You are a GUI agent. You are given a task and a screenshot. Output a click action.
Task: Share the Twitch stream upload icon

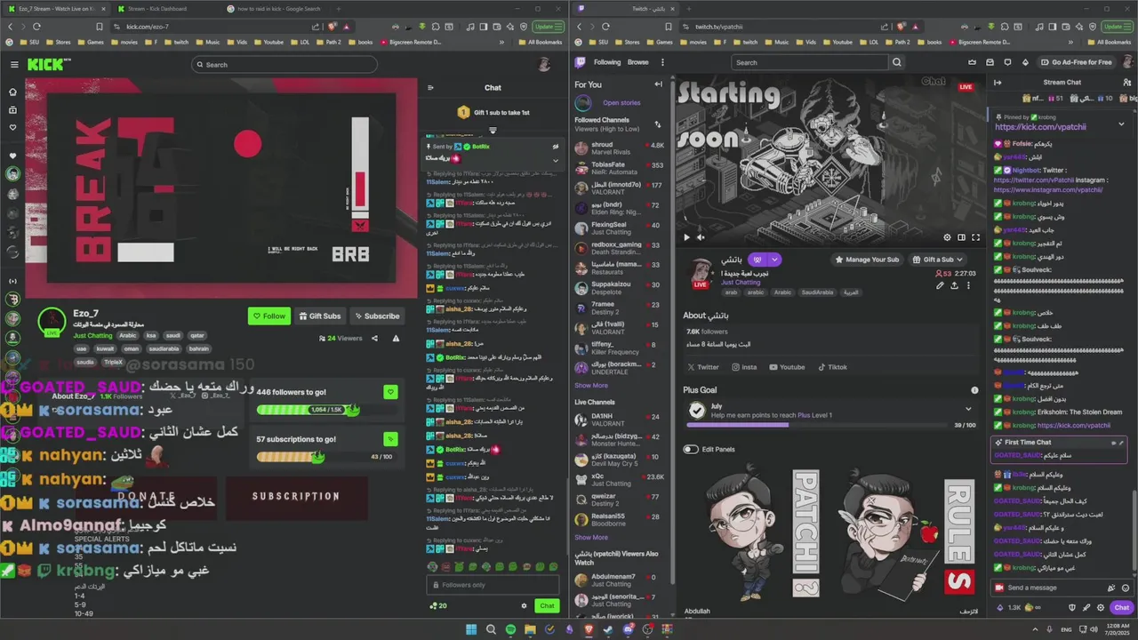pyautogui.click(x=954, y=285)
